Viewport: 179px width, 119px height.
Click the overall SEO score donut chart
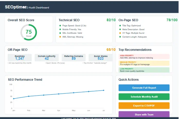point(29,32)
